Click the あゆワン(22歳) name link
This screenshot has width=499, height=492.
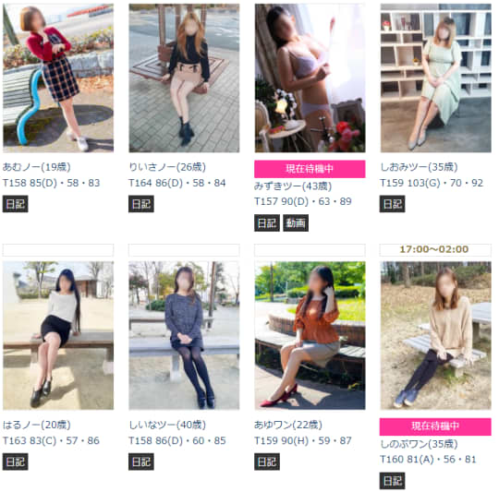click(x=288, y=425)
